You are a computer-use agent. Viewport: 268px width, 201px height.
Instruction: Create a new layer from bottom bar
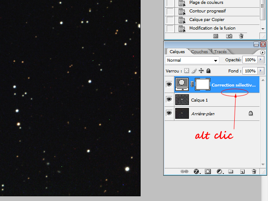point(242,171)
